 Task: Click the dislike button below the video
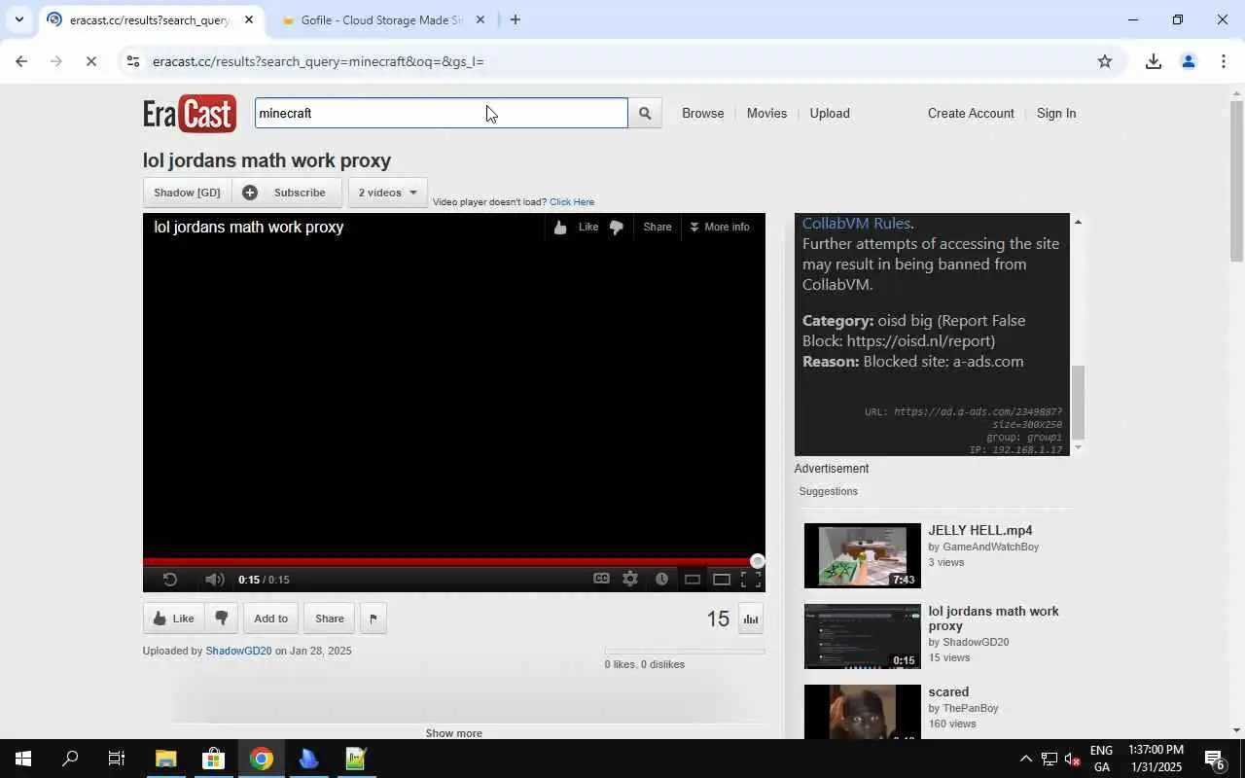tap(221, 619)
